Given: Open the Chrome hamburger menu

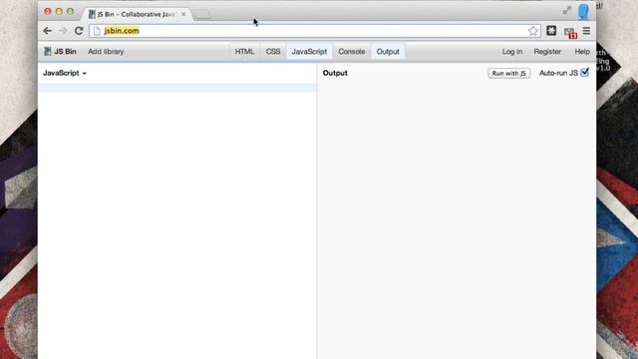Looking at the screenshot, I should click(586, 31).
